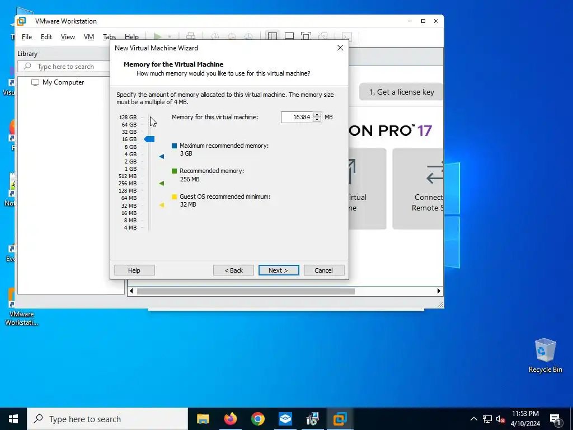Close the New Virtual Machine Wizard dialog
The height and width of the screenshot is (430, 573).
pos(340,48)
